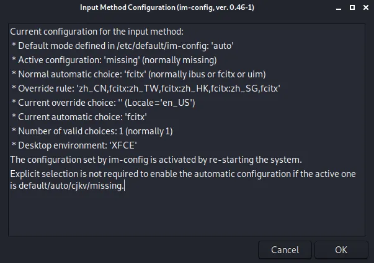374x263 pixels.
Task: Click the blank area below the text
Action: point(186,213)
